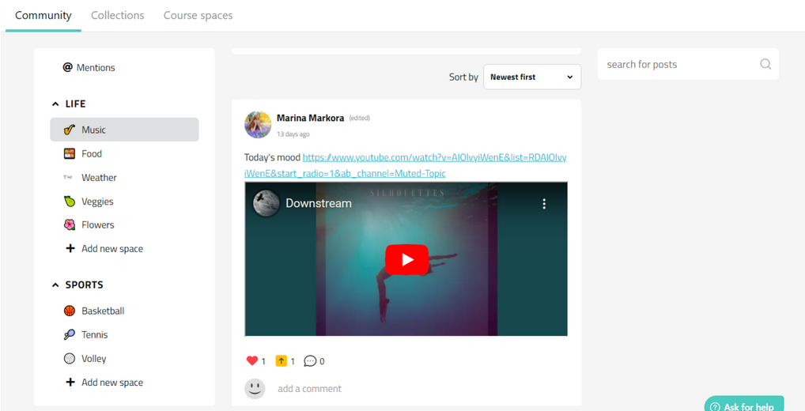Focus the search for posts field
The image size is (805, 411).
pos(688,64)
